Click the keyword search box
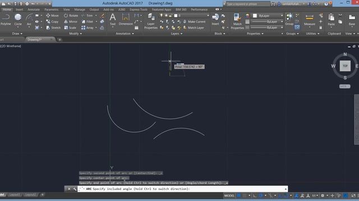Image resolution: width=359 pixels, height=201 pixels. (248, 4)
